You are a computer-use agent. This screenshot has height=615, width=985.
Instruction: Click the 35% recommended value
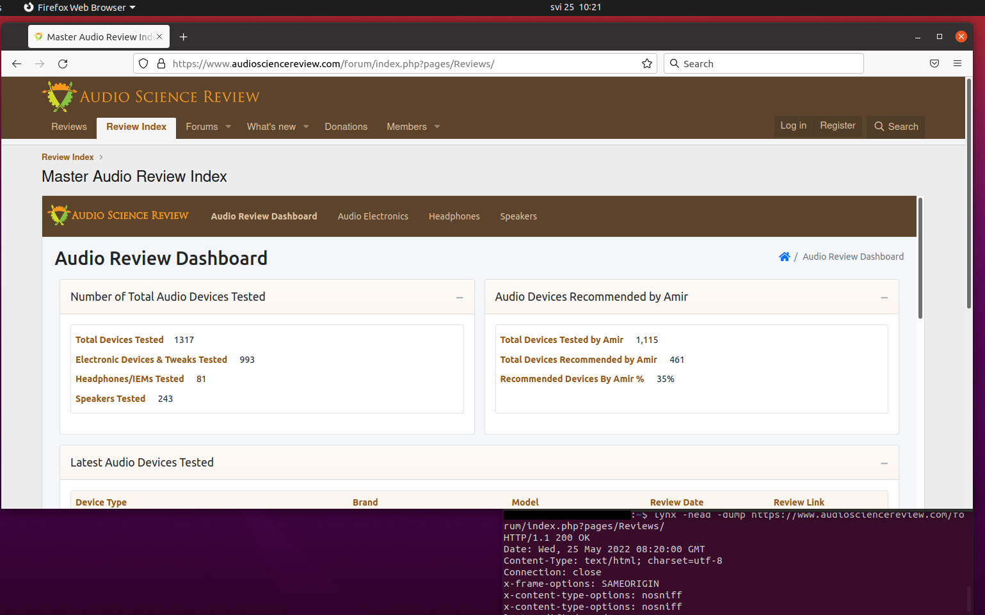click(666, 379)
